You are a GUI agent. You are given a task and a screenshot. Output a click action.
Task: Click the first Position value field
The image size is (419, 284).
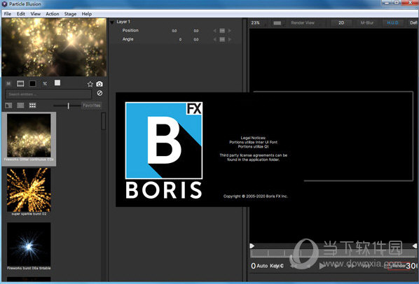coord(174,31)
